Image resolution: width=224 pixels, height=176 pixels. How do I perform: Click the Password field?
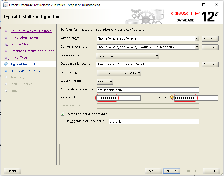118,98
